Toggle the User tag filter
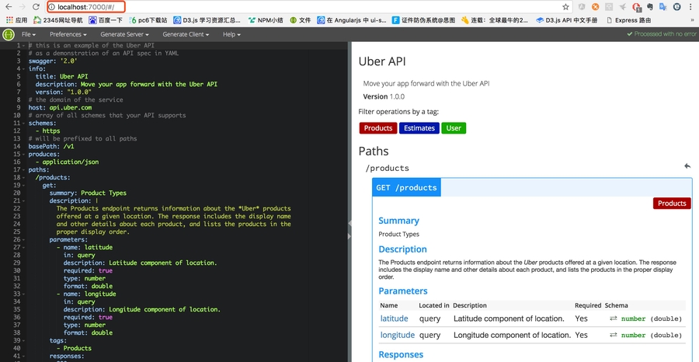 454,128
